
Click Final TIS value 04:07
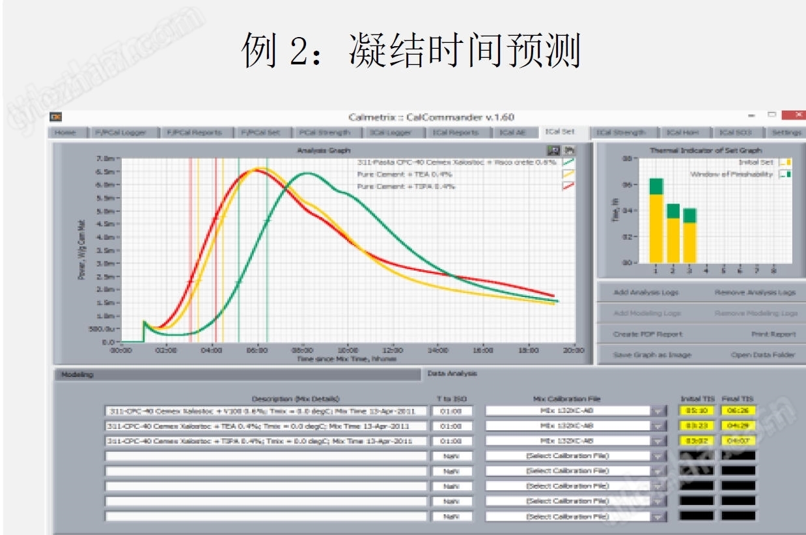(738, 441)
